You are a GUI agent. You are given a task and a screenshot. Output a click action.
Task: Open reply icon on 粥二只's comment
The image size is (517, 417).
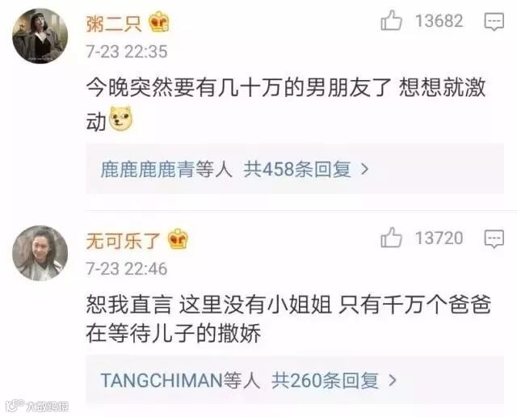[x=494, y=22]
